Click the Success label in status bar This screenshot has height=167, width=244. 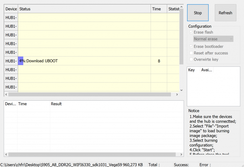click(181, 165)
